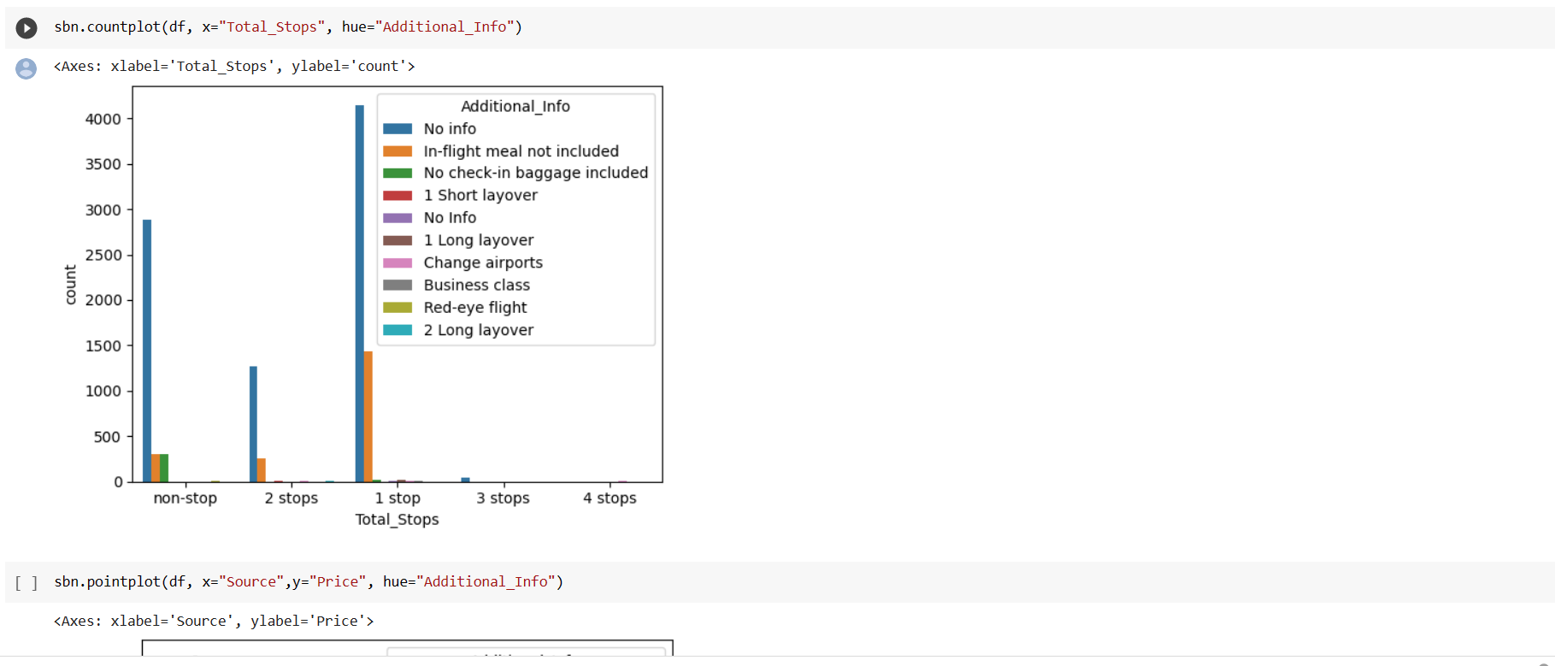Click the 'non-stop' x-axis label
The width and height of the screenshot is (1555, 666).
click(x=186, y=498)
